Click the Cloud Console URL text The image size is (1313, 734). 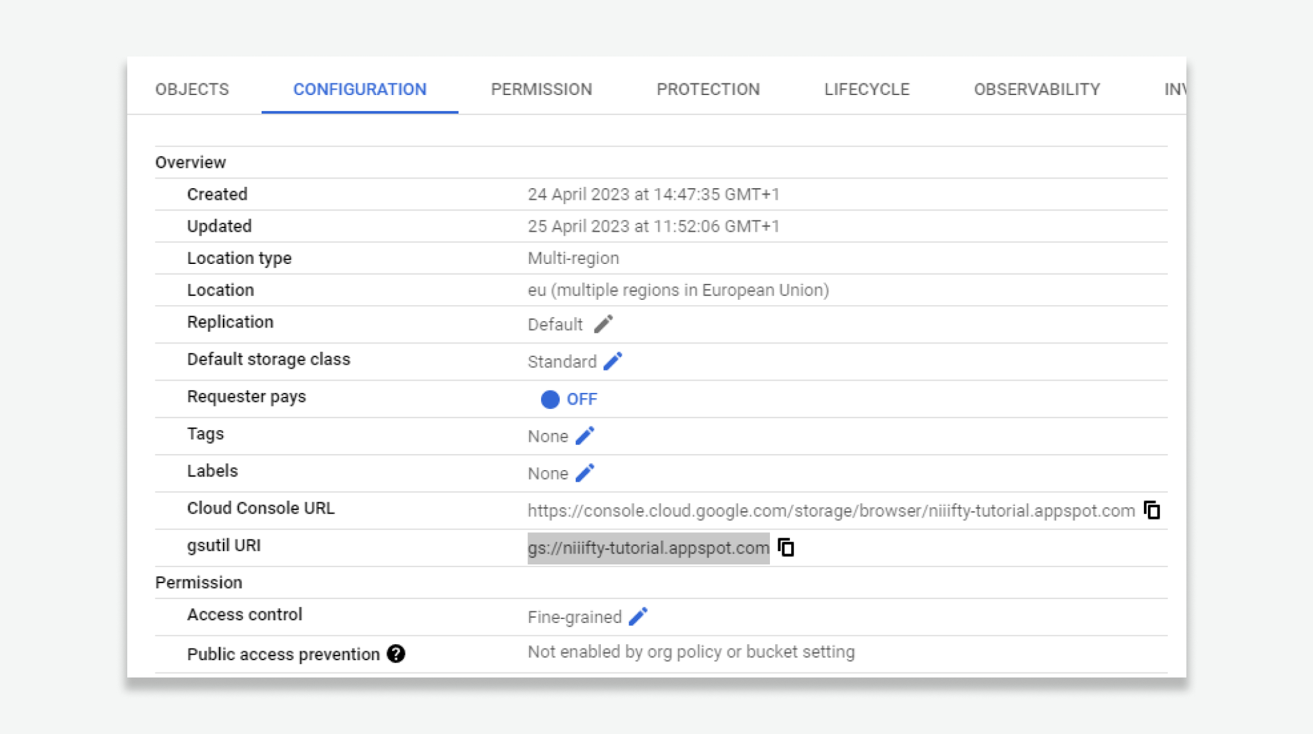(831, 511)
